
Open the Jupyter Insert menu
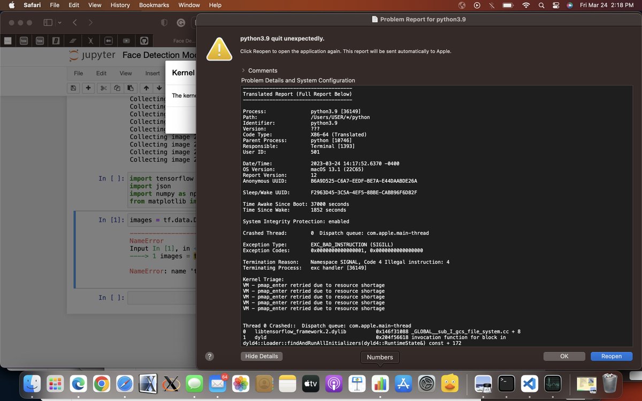tap(152, 73)
